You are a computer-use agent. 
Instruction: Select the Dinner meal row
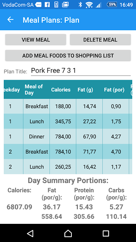(x=68, y=137)
